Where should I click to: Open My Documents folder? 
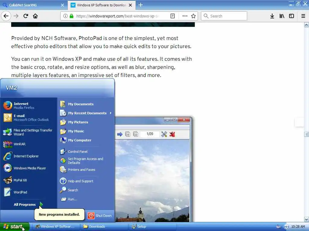click(86, 104)
